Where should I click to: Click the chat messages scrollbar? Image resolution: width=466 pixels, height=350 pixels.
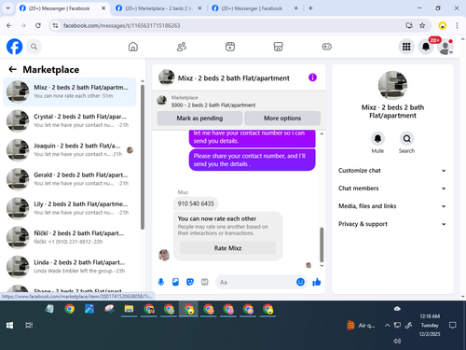pos(322,245)
